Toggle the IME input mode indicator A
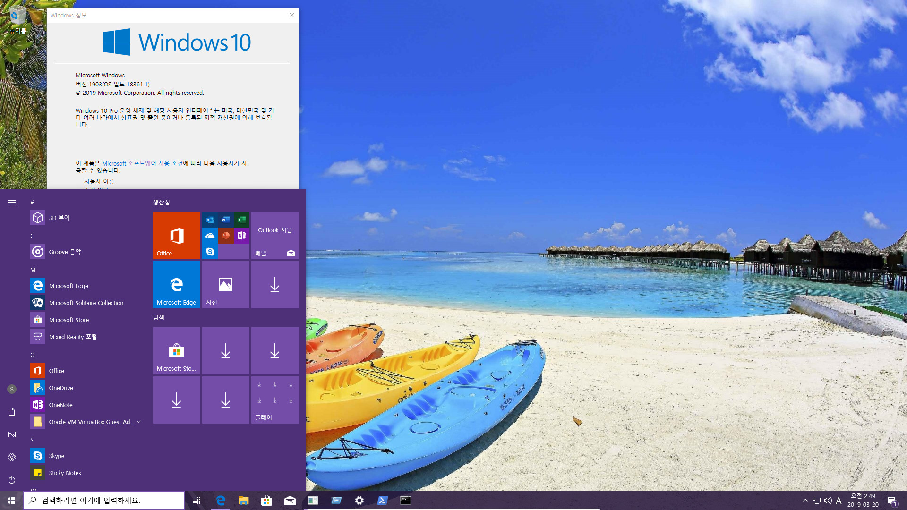Image resolution: width=907 pixels, height=510 pixels. point(839,501)
